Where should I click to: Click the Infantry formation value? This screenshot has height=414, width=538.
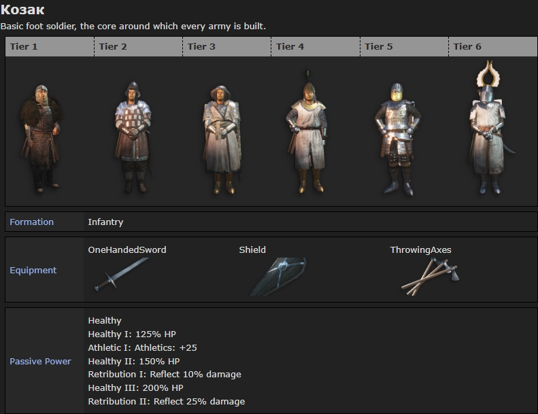tap(105, 222)
